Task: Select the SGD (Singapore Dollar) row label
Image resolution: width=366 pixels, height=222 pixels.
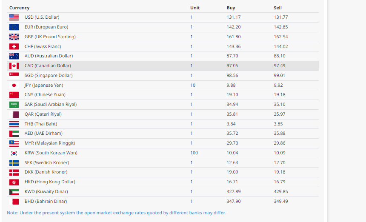Action: point(49,75)
